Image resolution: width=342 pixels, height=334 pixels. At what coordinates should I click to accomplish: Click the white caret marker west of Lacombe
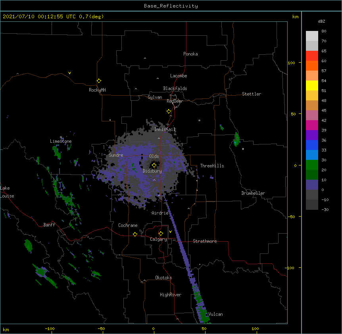coord(158,79)
